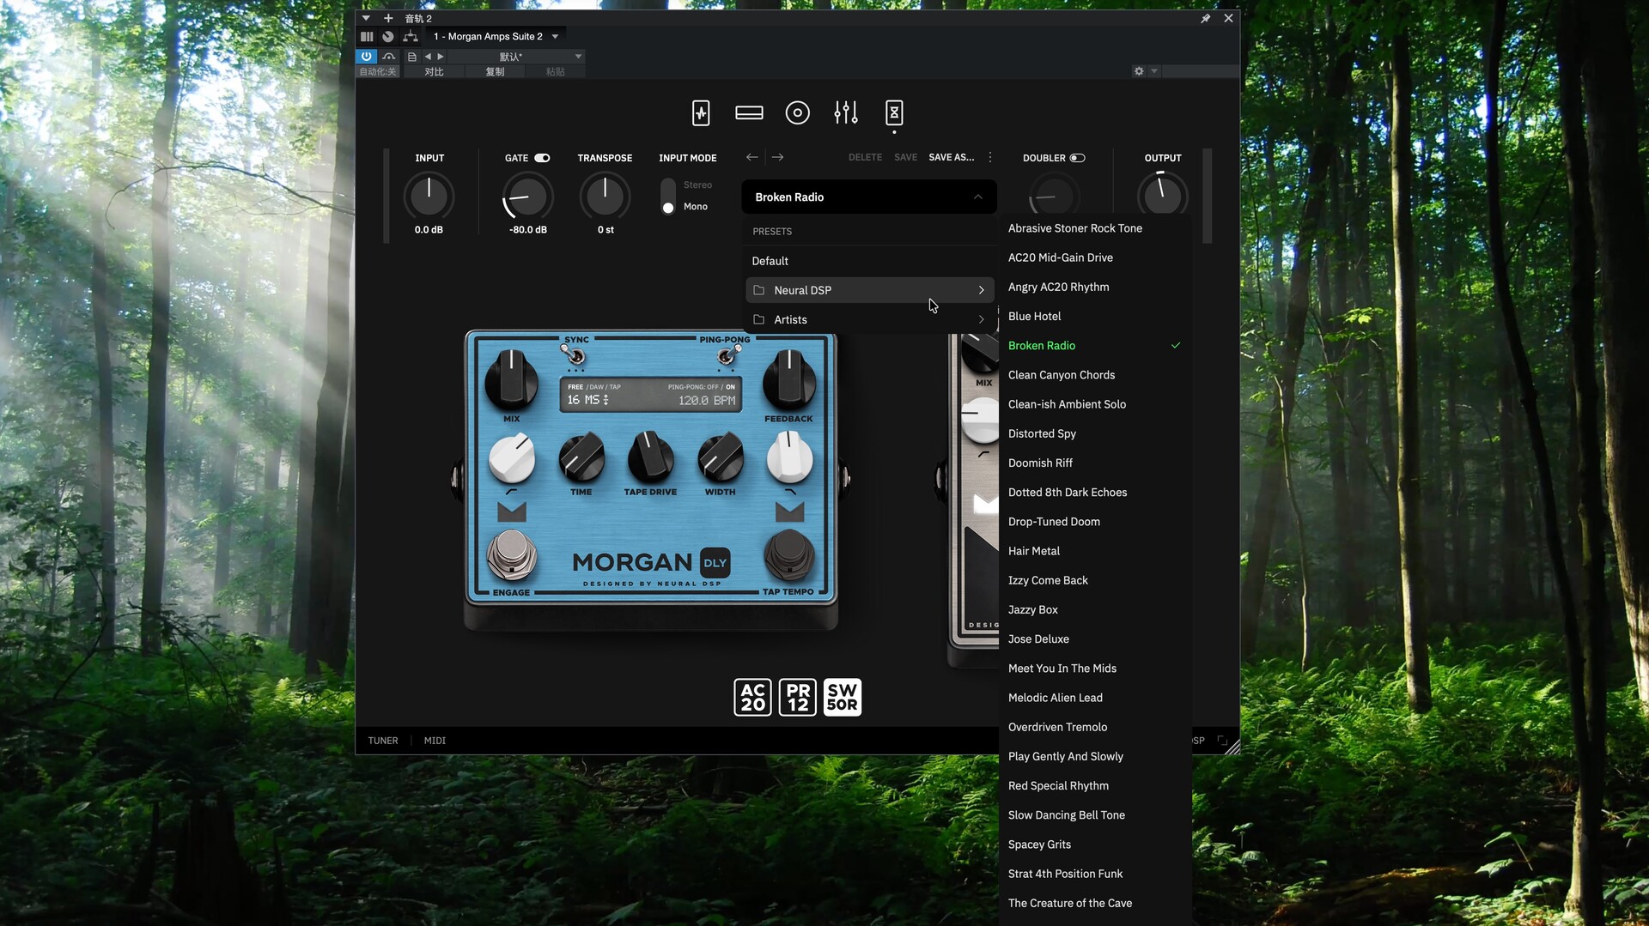
Task: Select the AC 20 amp model icon
Action: coord(752,697)
